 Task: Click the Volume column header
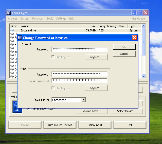coord(51,26)
